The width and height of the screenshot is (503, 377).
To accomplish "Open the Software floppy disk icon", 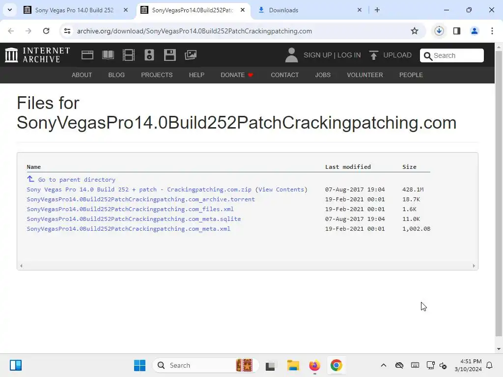I will [x=169, y=55].
